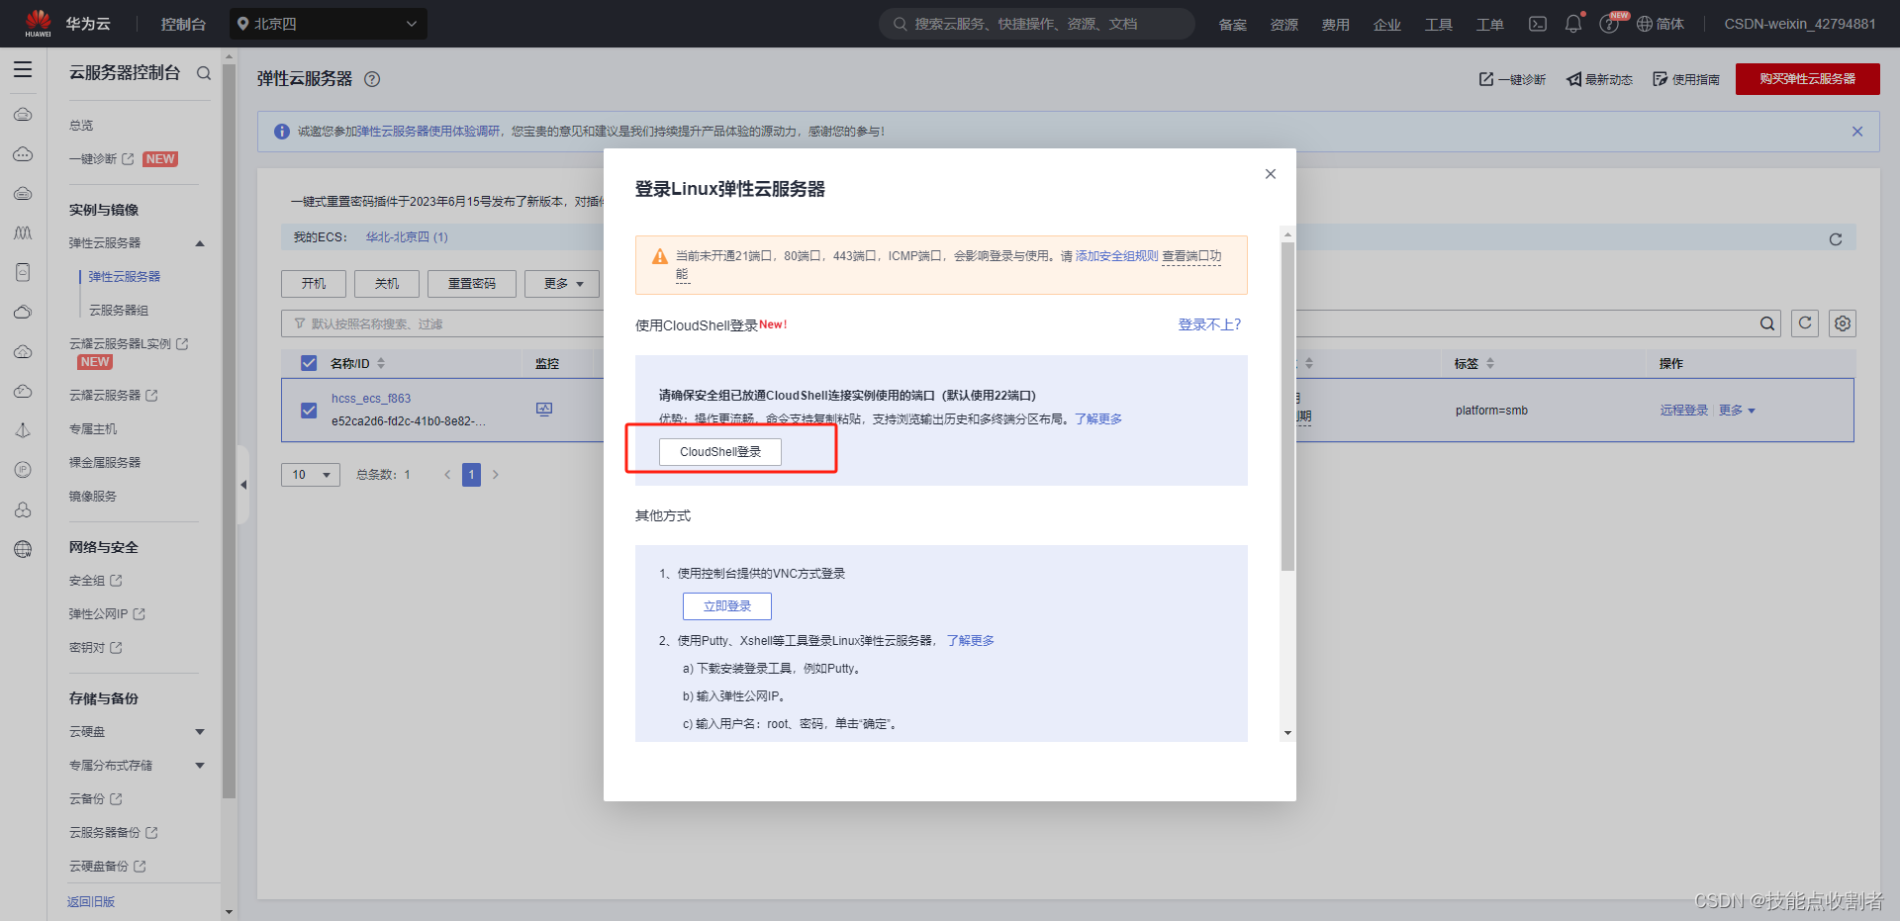Open the row 更多 actions dropdown
This screenshot has width=1900, height=921.
pyautogui.click(x=1737, y=411)
